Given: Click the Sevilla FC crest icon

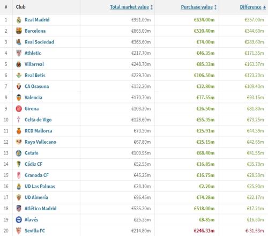Looking at the screenshot, I should tap(19, 231).
